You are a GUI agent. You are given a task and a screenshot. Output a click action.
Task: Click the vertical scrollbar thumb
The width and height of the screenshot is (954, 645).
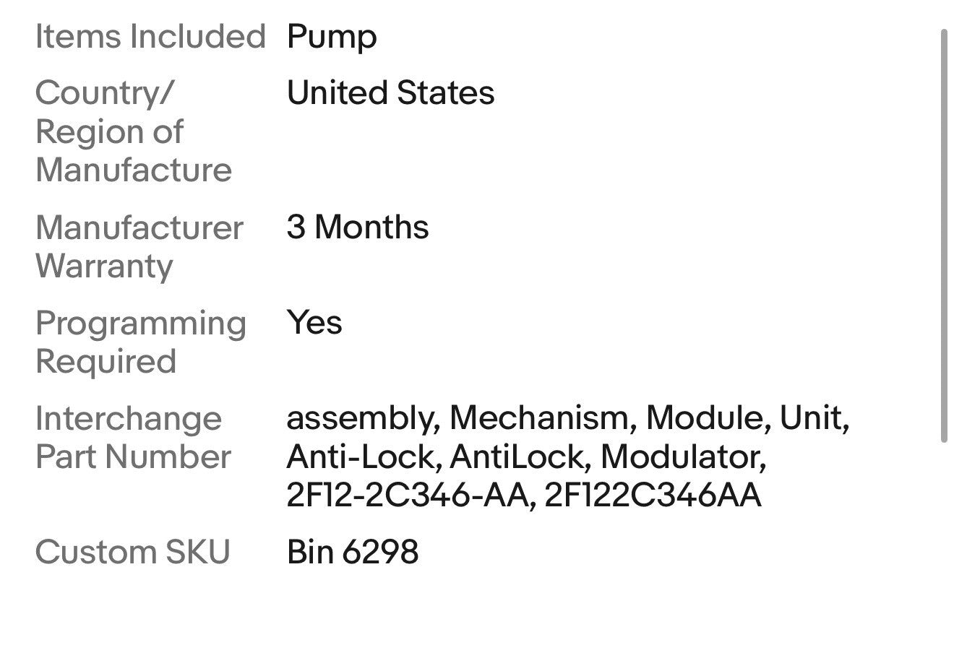pos(943,235)
